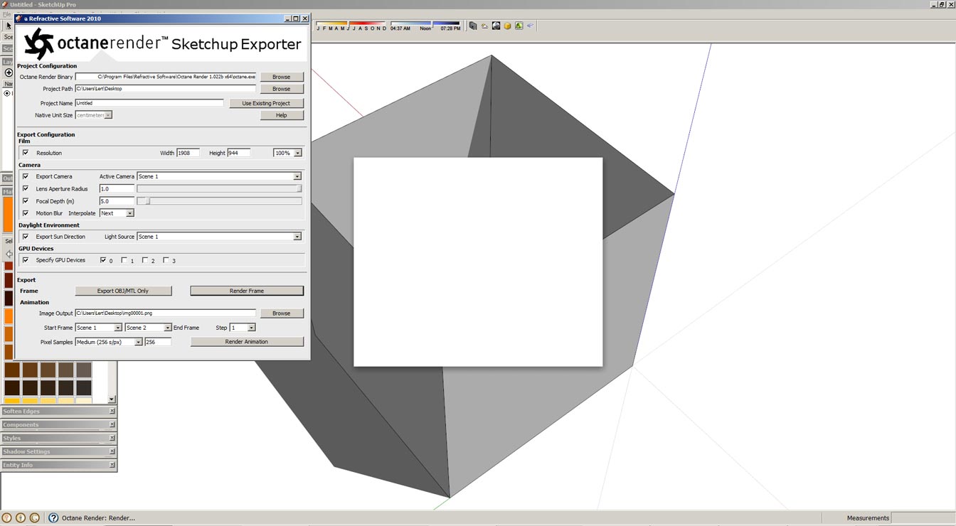Viewport: 956px width, 526px height.
Task: Click Export OBJ/MTL Only
Action: point(123,291)
